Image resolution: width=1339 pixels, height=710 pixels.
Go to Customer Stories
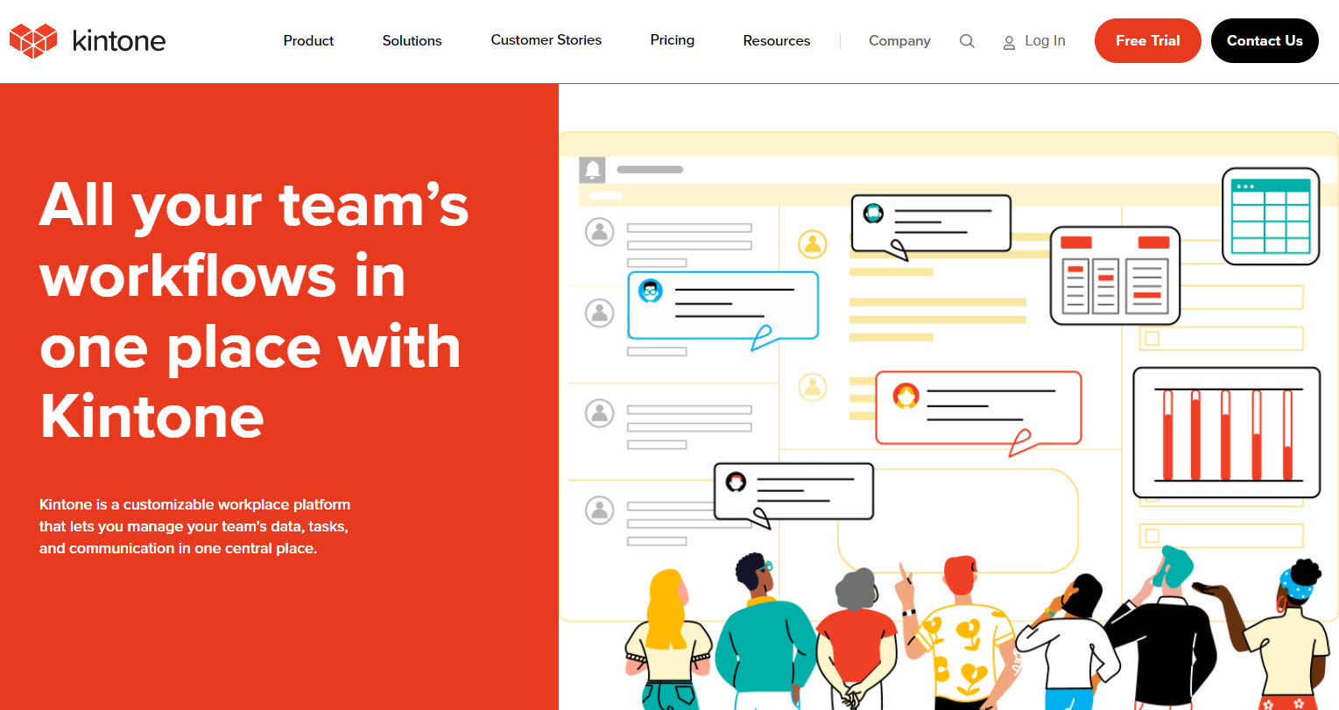[546, 40]
